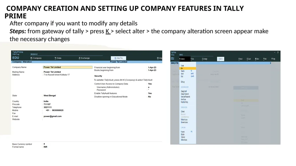This screenshot has width=296, height=166.
Task: Open E:Export menu in Gateway of Tally screen
Action: click(x=249, y=59)
